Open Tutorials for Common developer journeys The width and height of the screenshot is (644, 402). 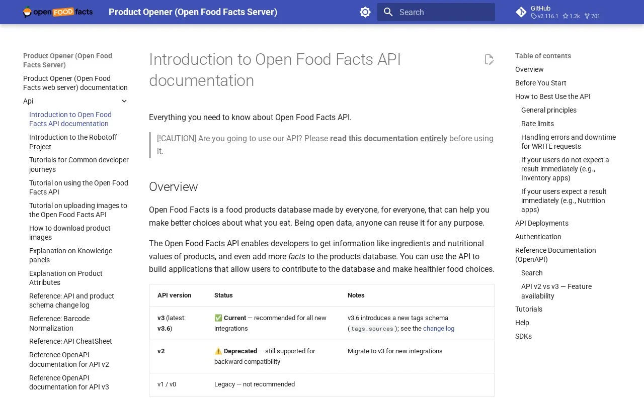(x=79, y=164)
